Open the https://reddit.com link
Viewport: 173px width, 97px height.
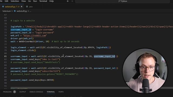point(35,36)
